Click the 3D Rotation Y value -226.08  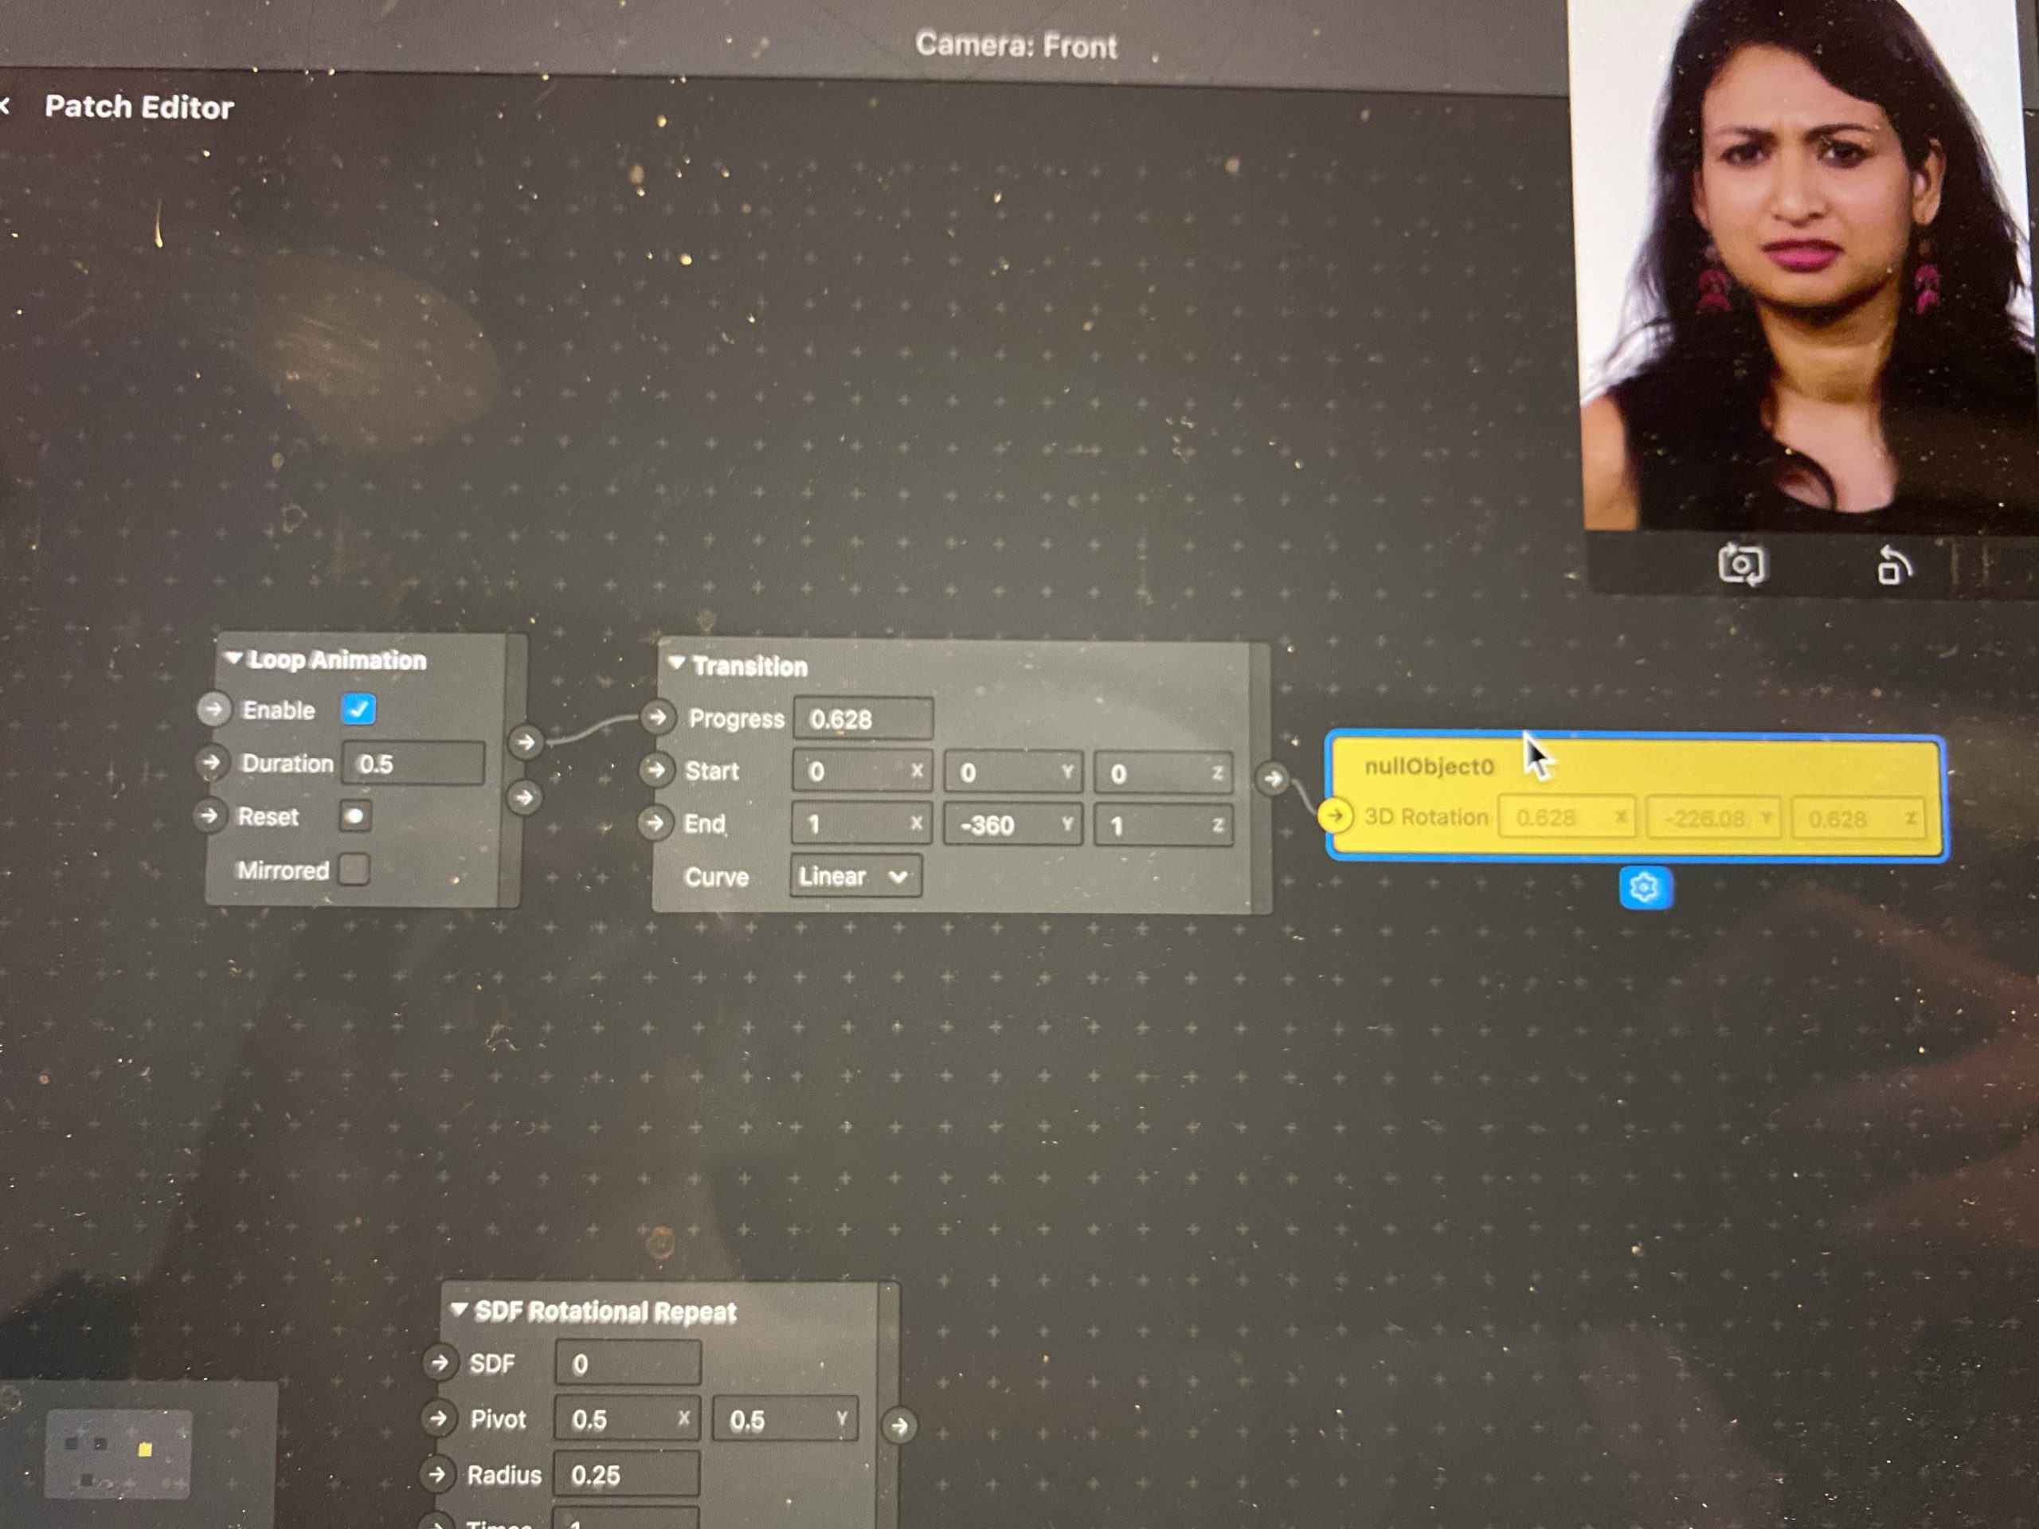(1712, 819)
